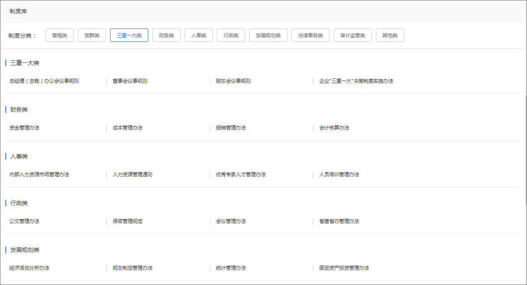Image resolution: width=527 pixels, height=285 pixels.
Task: Open the 资金管理办法 entry
Action: (23, 127)
